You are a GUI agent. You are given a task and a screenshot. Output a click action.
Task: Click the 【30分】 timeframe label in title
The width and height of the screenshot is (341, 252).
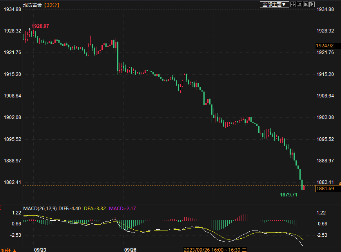tap(52, 4)
